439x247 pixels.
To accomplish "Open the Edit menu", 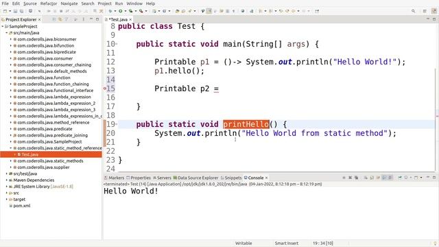I will pos(16,3).
